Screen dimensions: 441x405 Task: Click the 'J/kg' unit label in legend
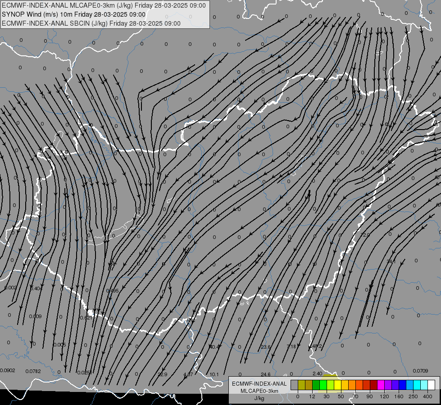click(259, 398)
